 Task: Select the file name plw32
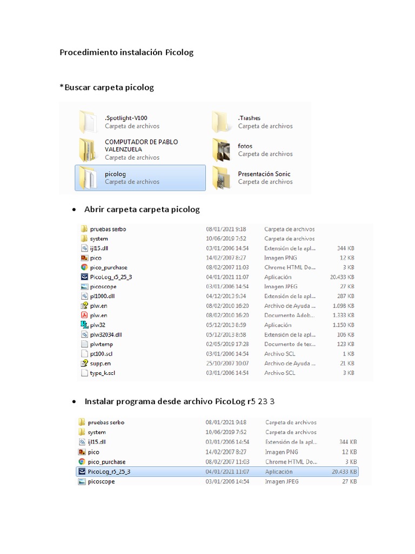(98, 325)
